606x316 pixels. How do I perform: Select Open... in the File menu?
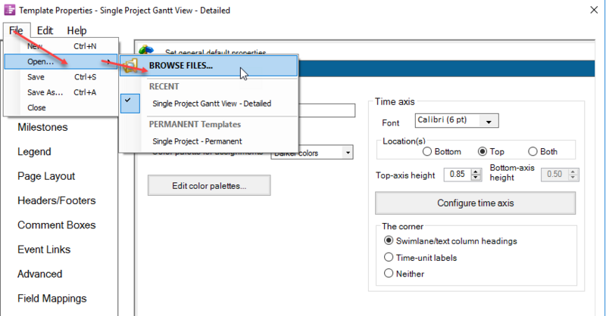coord(61,62)
